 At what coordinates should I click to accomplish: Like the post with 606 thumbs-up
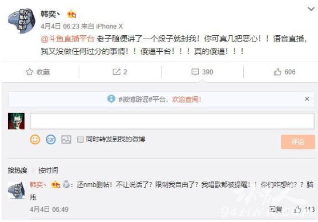[x=277, y=72]
